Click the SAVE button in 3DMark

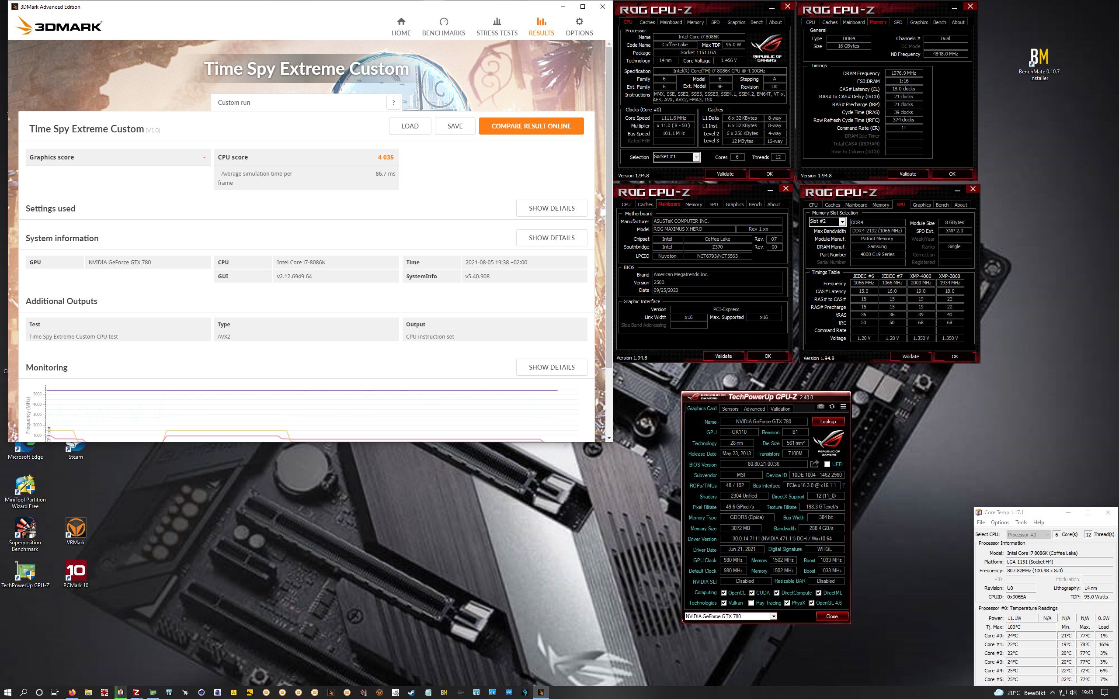(455, 126)
